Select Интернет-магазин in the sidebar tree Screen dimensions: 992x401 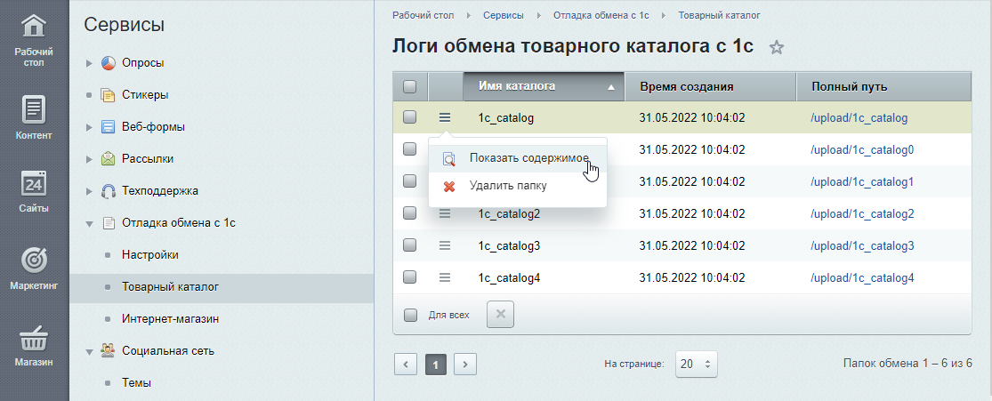pyautogui.click(x=170, y=318)
